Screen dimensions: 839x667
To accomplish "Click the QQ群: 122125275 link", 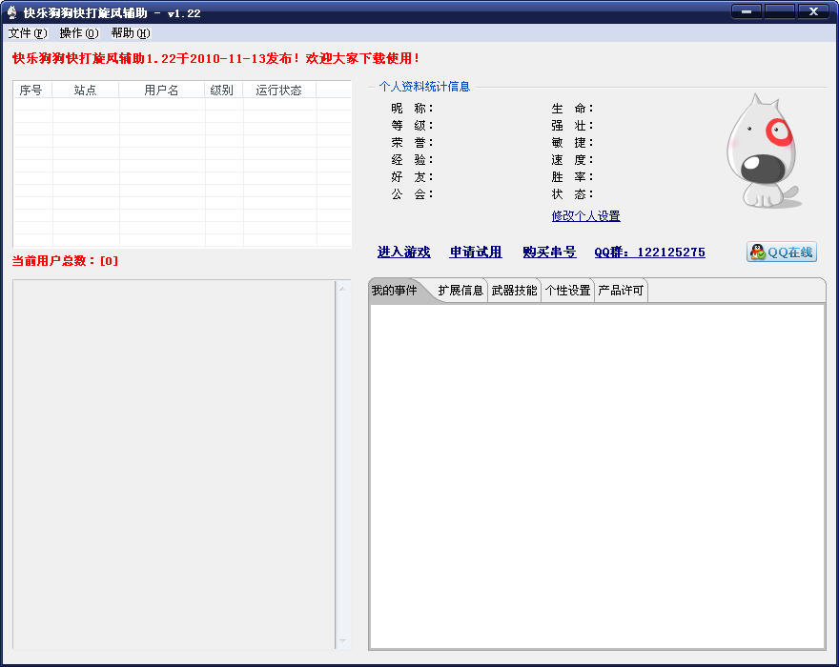I will tap(649, 252).
